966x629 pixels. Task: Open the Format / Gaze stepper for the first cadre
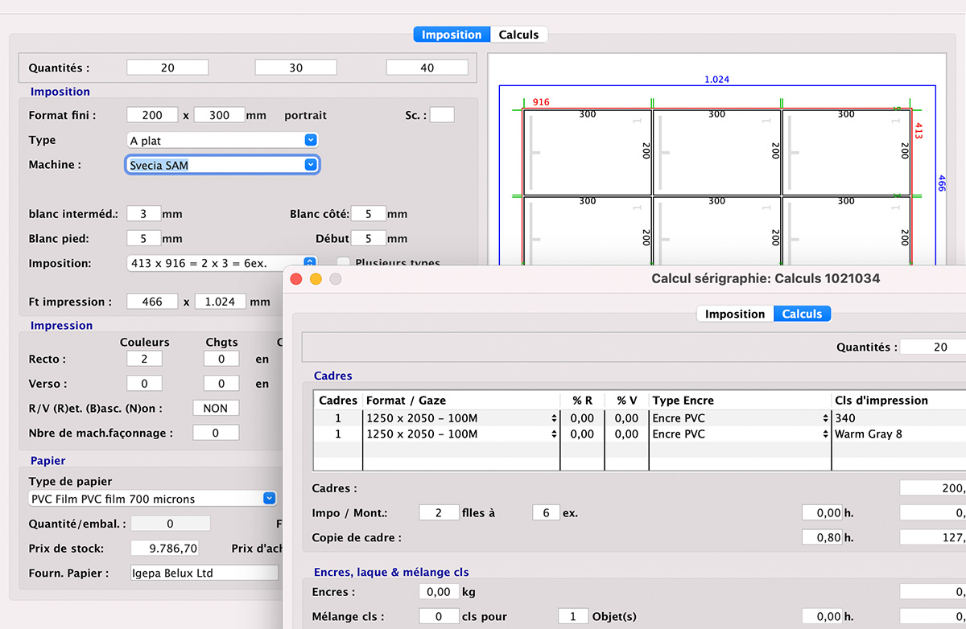[554, 417]
